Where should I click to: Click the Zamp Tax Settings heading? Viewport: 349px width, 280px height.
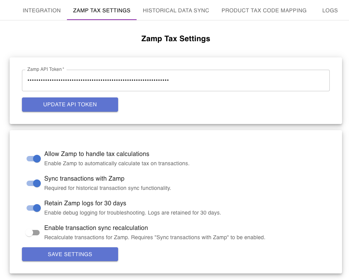pyautogui.click(x=175, y=39)
